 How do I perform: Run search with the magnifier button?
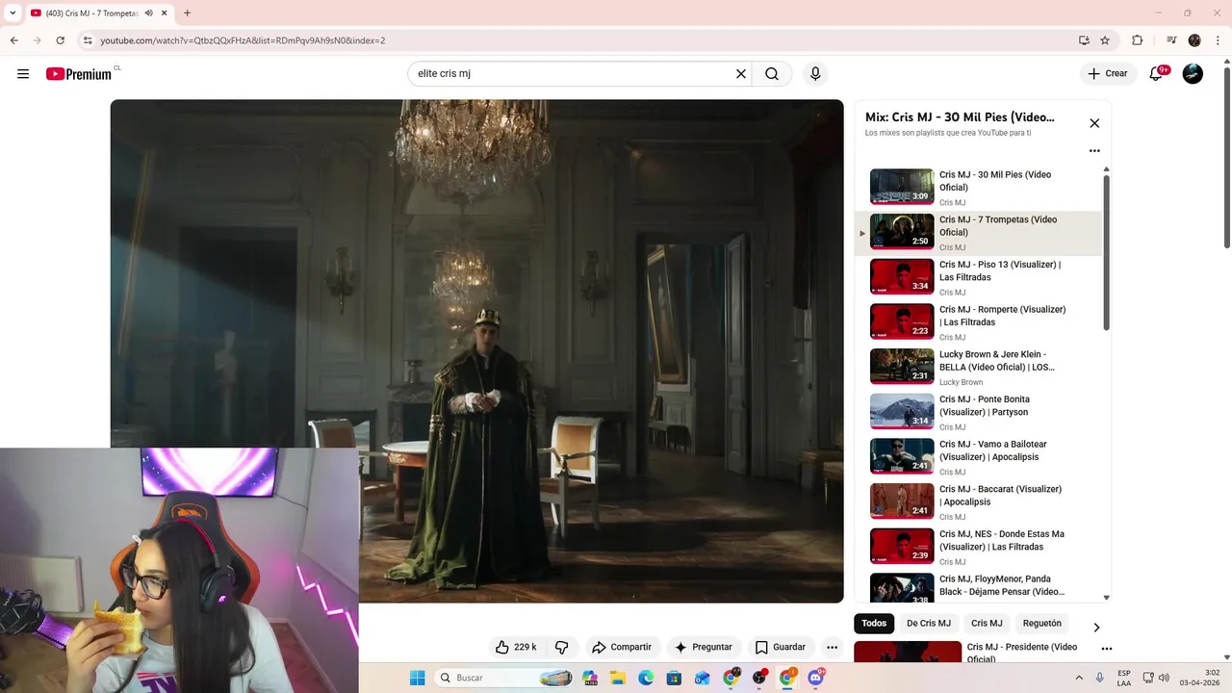(x=772, y=74)
